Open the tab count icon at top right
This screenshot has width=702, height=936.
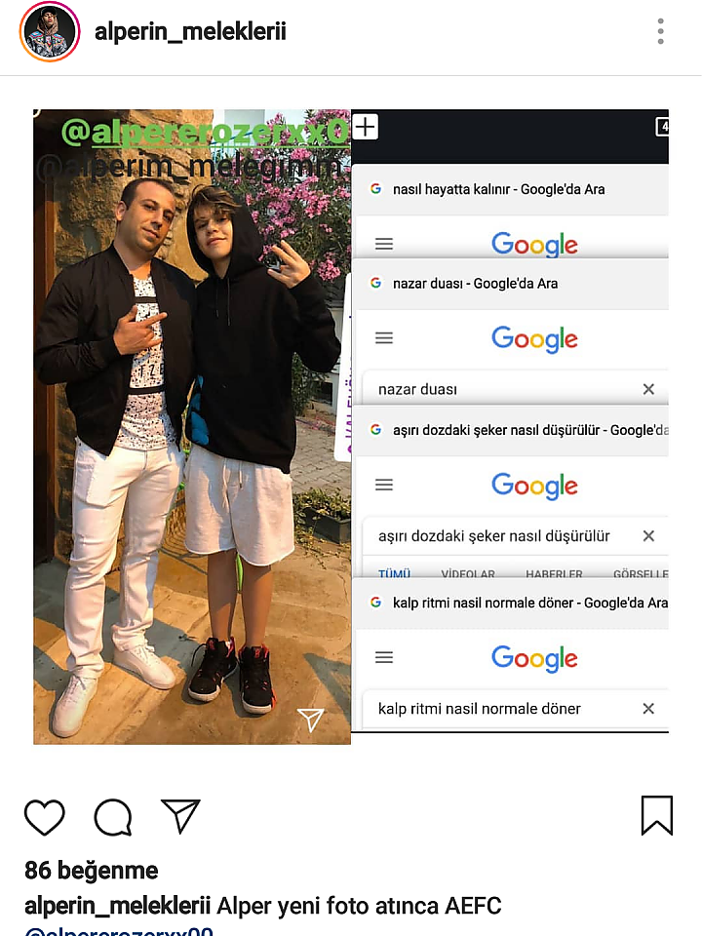pyautogui.click(x=662, y=127)
